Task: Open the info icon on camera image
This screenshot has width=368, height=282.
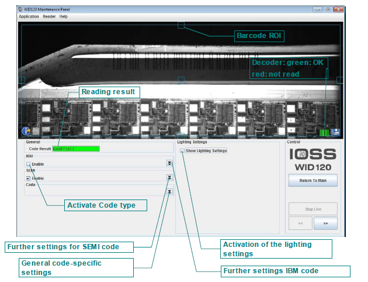Action: pyautogui.click(x=26, y=131)
